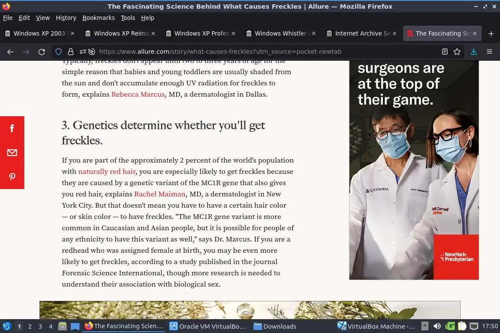
Task: Click the removable media tray icon
Action: point(425,326)
